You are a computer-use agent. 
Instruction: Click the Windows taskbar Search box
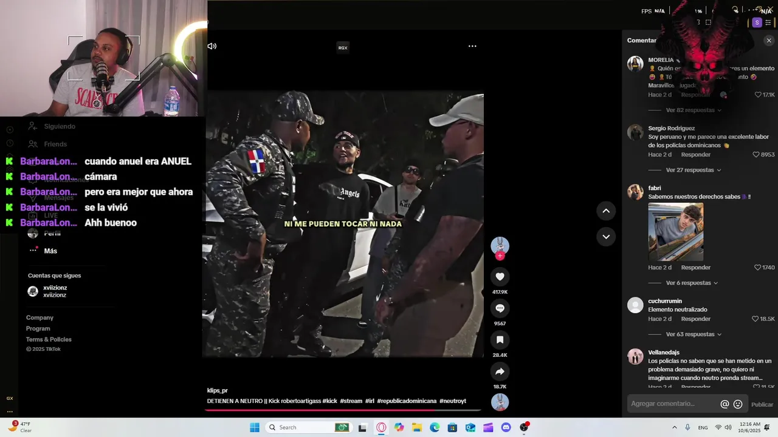click(x=308, y=427)
